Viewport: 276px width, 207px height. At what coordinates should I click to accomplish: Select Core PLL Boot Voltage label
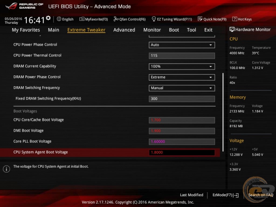click(32, 141)
